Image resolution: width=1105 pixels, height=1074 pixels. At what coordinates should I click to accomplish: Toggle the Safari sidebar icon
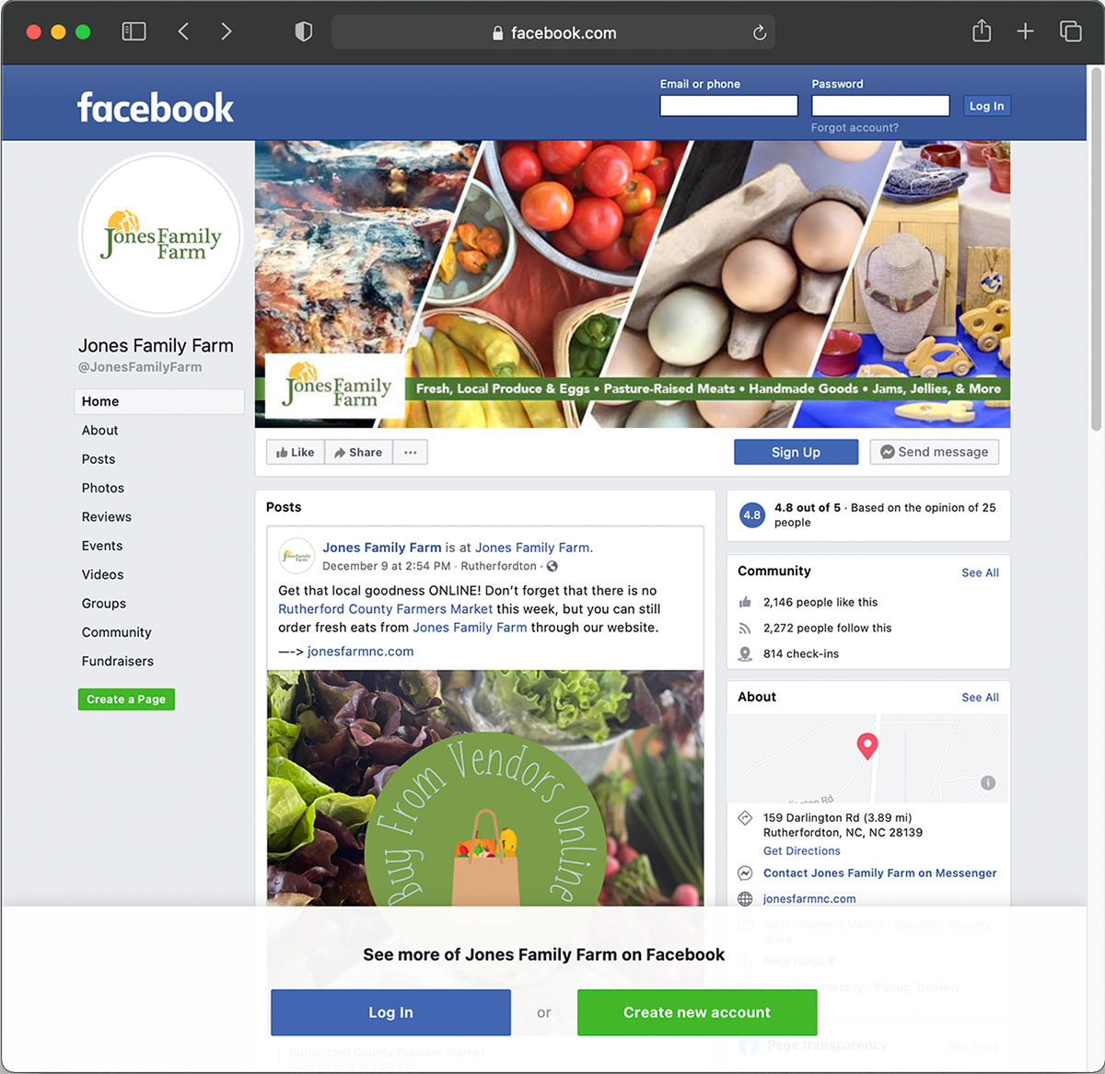point(134,32)
